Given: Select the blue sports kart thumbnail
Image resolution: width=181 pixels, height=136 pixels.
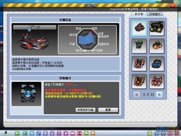Looking at the screenshot, I should point(157,64).
